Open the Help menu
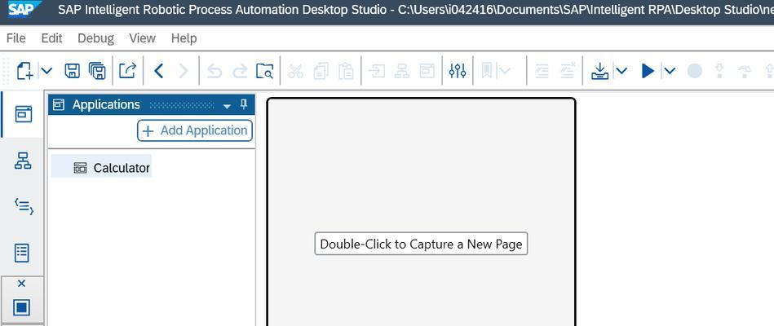 [x=184, y=38]
